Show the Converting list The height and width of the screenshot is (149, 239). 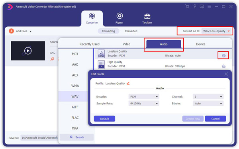tap(108, 31)
